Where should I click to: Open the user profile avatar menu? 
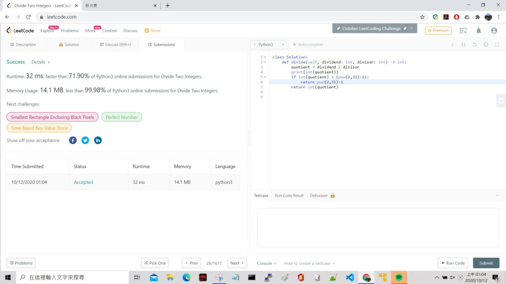coord(494,31)
